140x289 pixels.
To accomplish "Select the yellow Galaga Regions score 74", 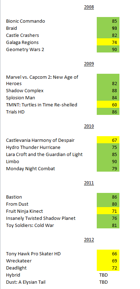I will [x=108, y=43].
